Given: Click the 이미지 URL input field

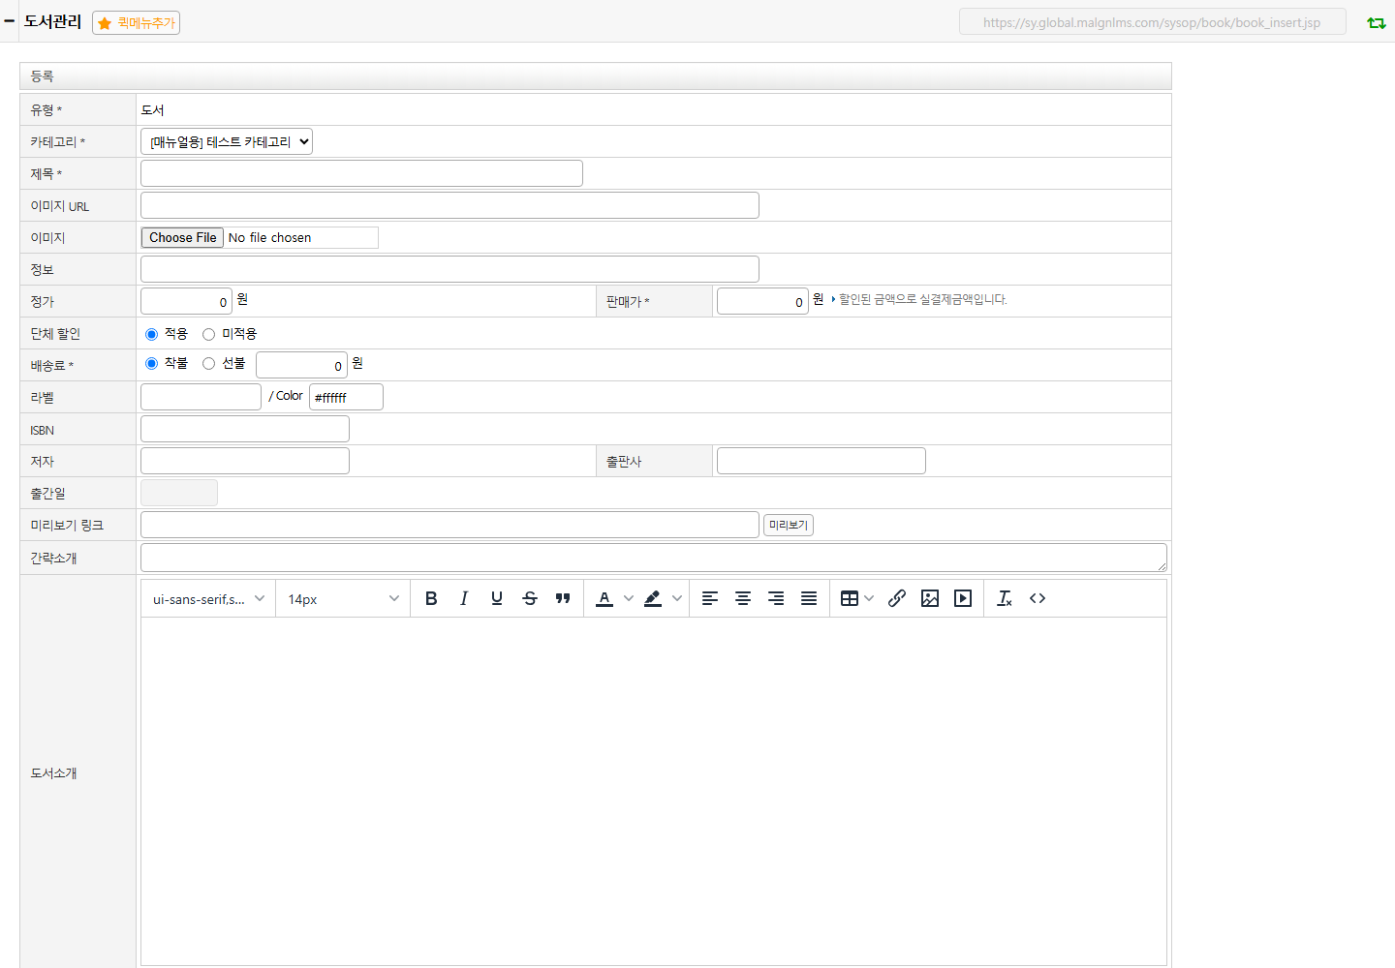Looking at the screenshot, I should [449, 205].
